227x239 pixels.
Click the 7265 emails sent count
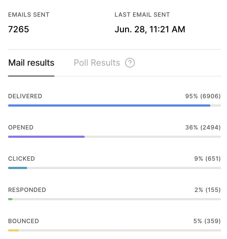pos(19,29)
